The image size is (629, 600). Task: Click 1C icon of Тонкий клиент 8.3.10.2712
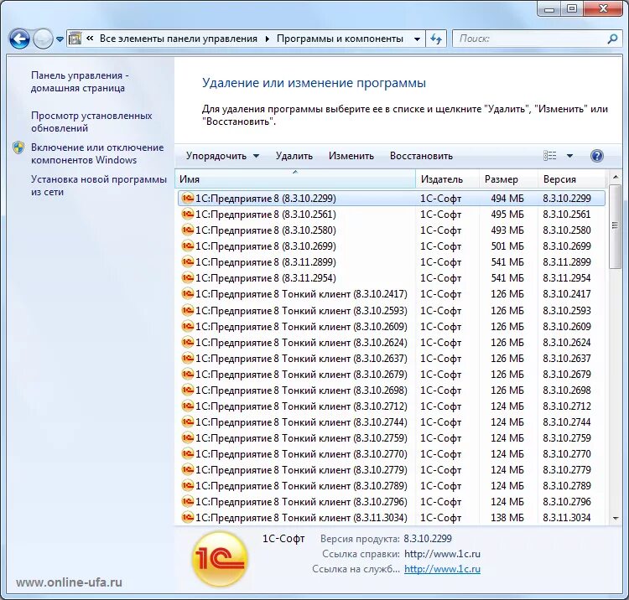(x=187, y=406)
